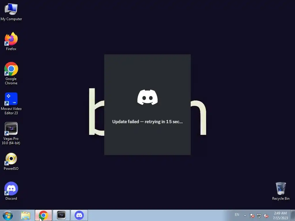Show hidden tray icons arrow
Viewport: 295px width, 221px height.
tap(245, 216)
